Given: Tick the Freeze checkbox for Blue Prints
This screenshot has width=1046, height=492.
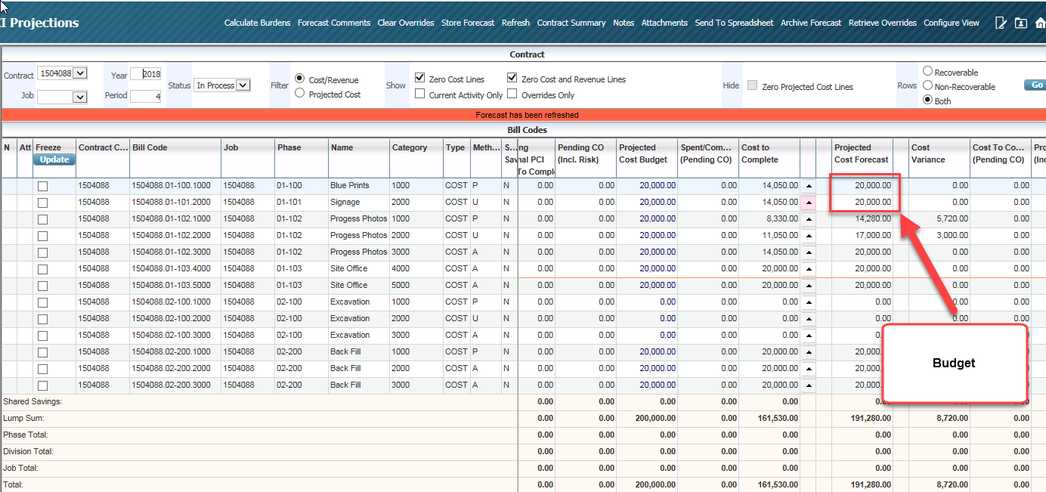Looking at the screenshot, I should [x=42, y=186].
